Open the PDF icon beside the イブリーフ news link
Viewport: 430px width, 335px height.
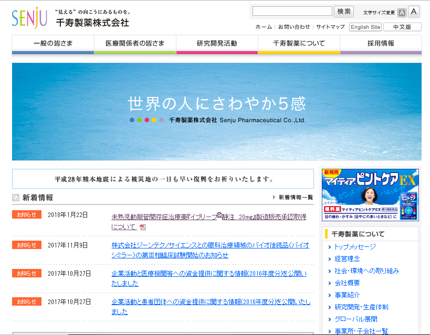(143, 227)
